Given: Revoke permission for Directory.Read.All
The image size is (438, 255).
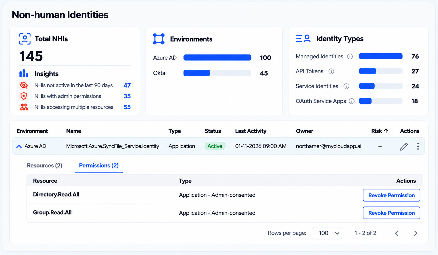Looking at the screenshot, I should pyautogui.click(x=391, y=195).
